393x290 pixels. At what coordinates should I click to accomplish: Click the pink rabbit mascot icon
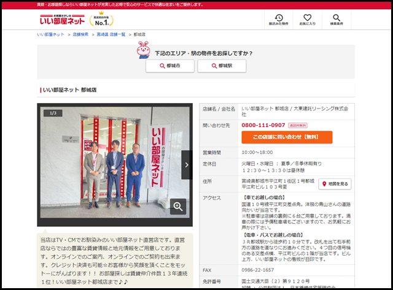pyautogui.click(x=143, y=50)
